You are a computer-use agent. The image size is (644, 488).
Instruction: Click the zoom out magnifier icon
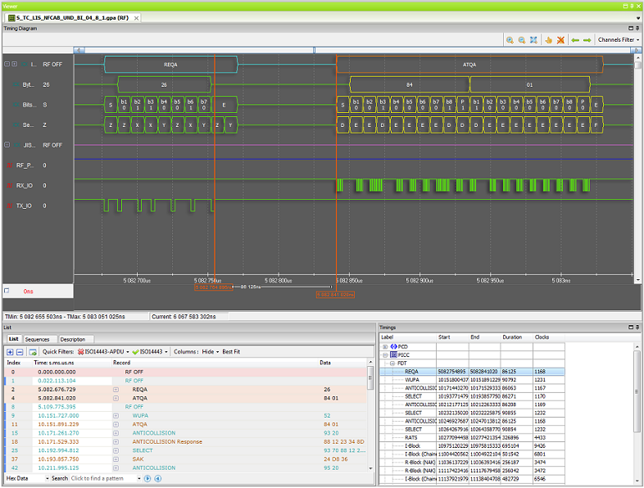pos(521,39)
